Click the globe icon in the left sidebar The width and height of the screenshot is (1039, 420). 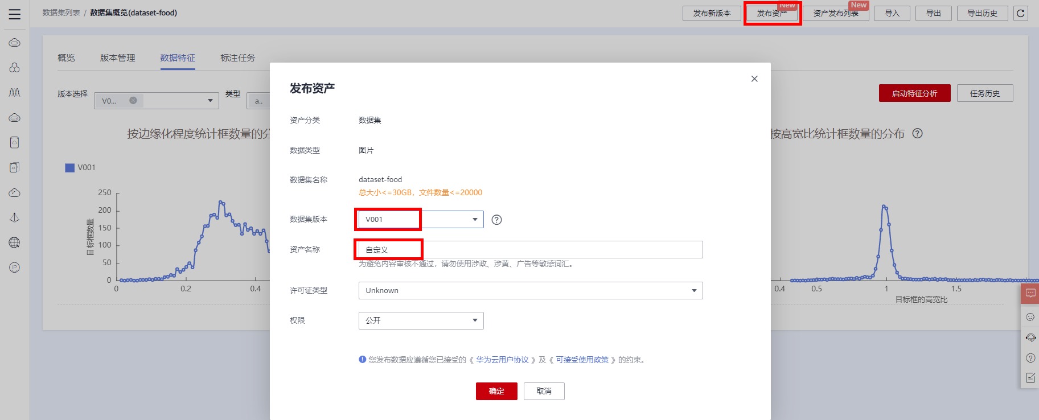click(15, 242)
